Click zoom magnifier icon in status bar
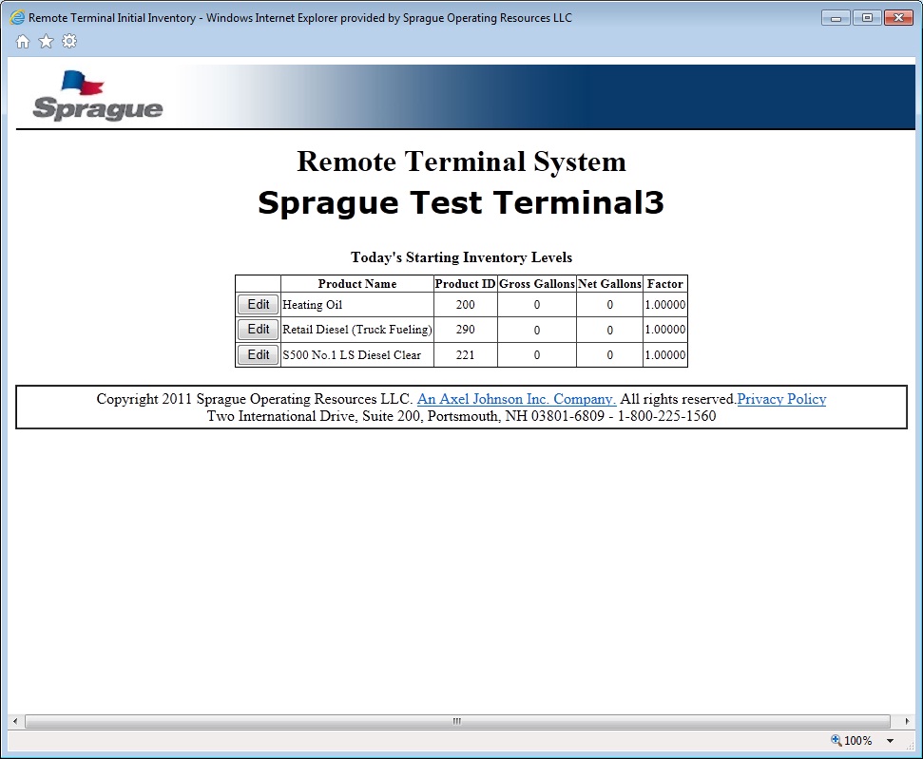923x759 pixels. (x=836, y=740)
